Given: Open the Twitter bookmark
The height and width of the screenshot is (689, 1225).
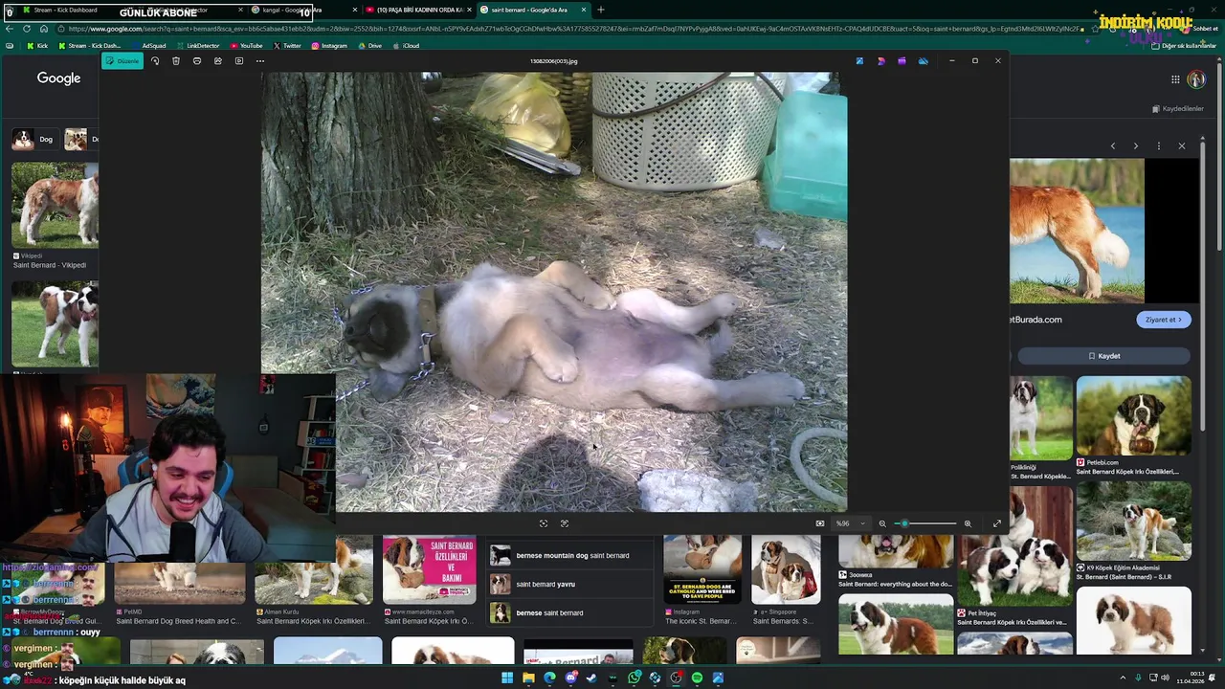Looking at the screenshot, I should [287, 46].
